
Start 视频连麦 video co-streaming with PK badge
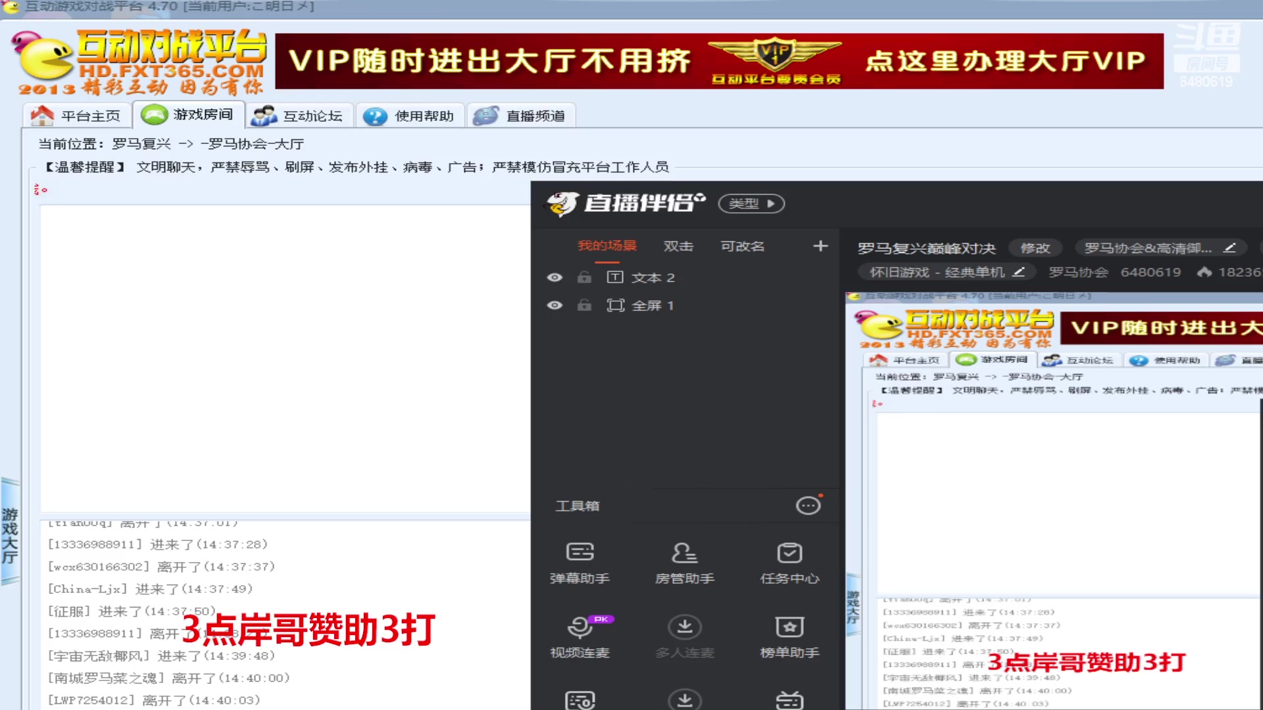[x=580, y=636]
